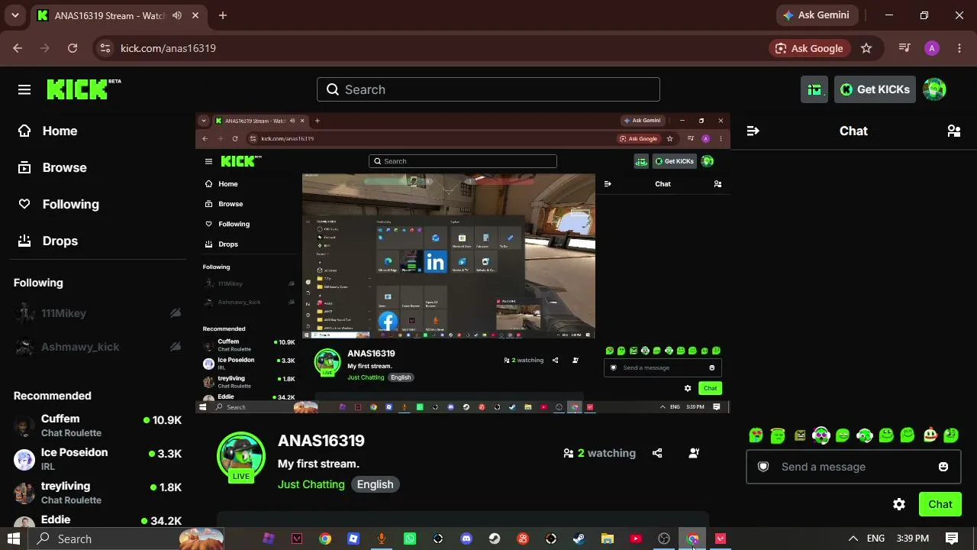Open the emoji picker in message box
This screenshot has height=550, width=977.
point(943,467)
